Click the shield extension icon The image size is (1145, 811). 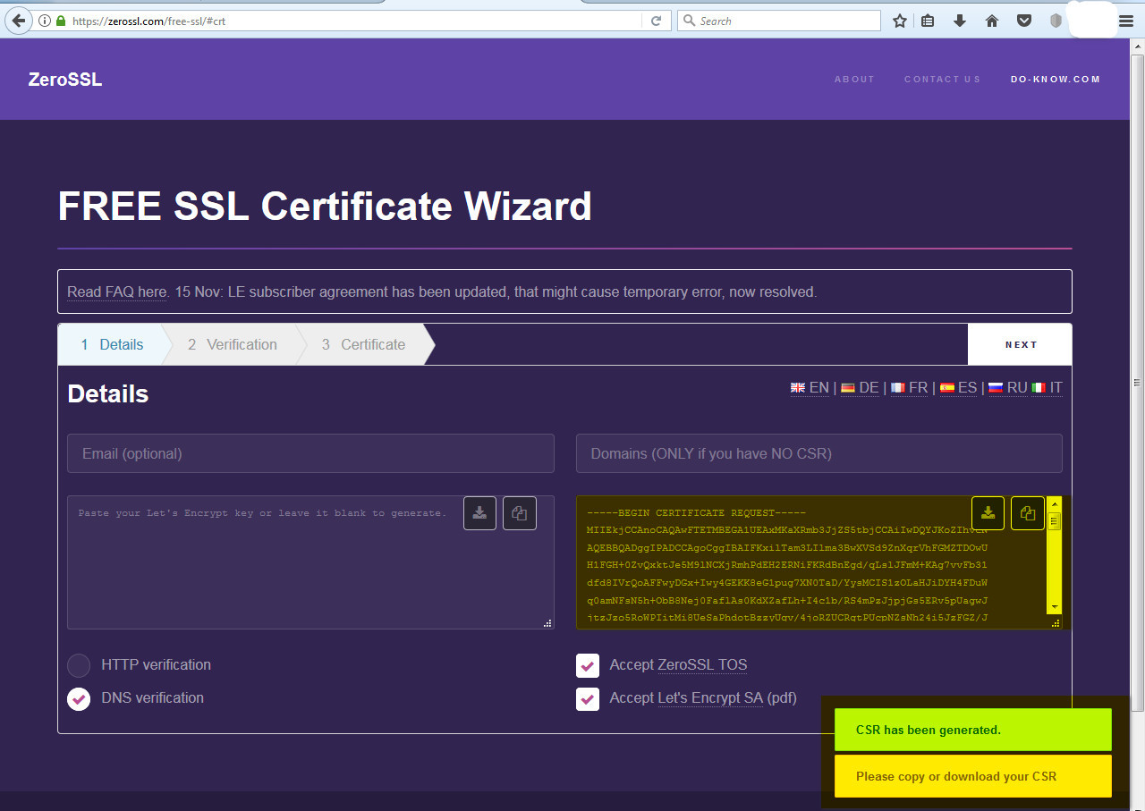click(x=1056, y=21)
